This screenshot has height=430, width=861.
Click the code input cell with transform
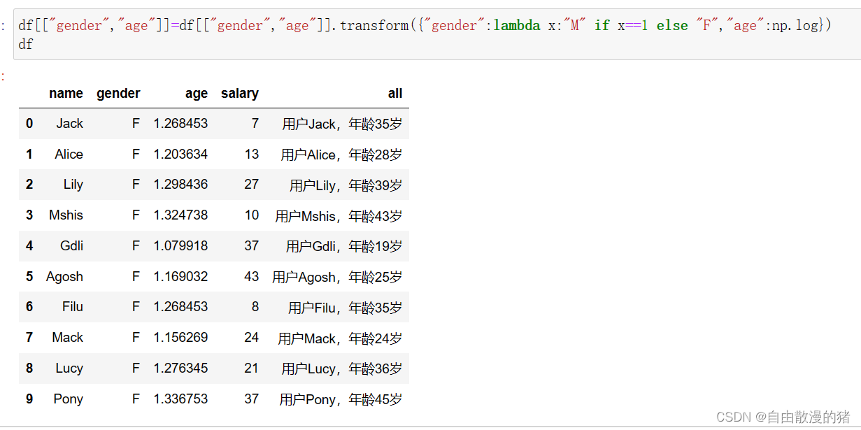[437, 35]
